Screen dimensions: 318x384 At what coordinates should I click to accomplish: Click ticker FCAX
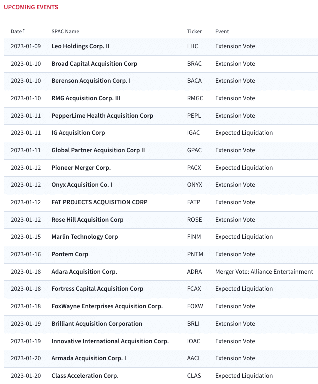(x=194, y=289)
